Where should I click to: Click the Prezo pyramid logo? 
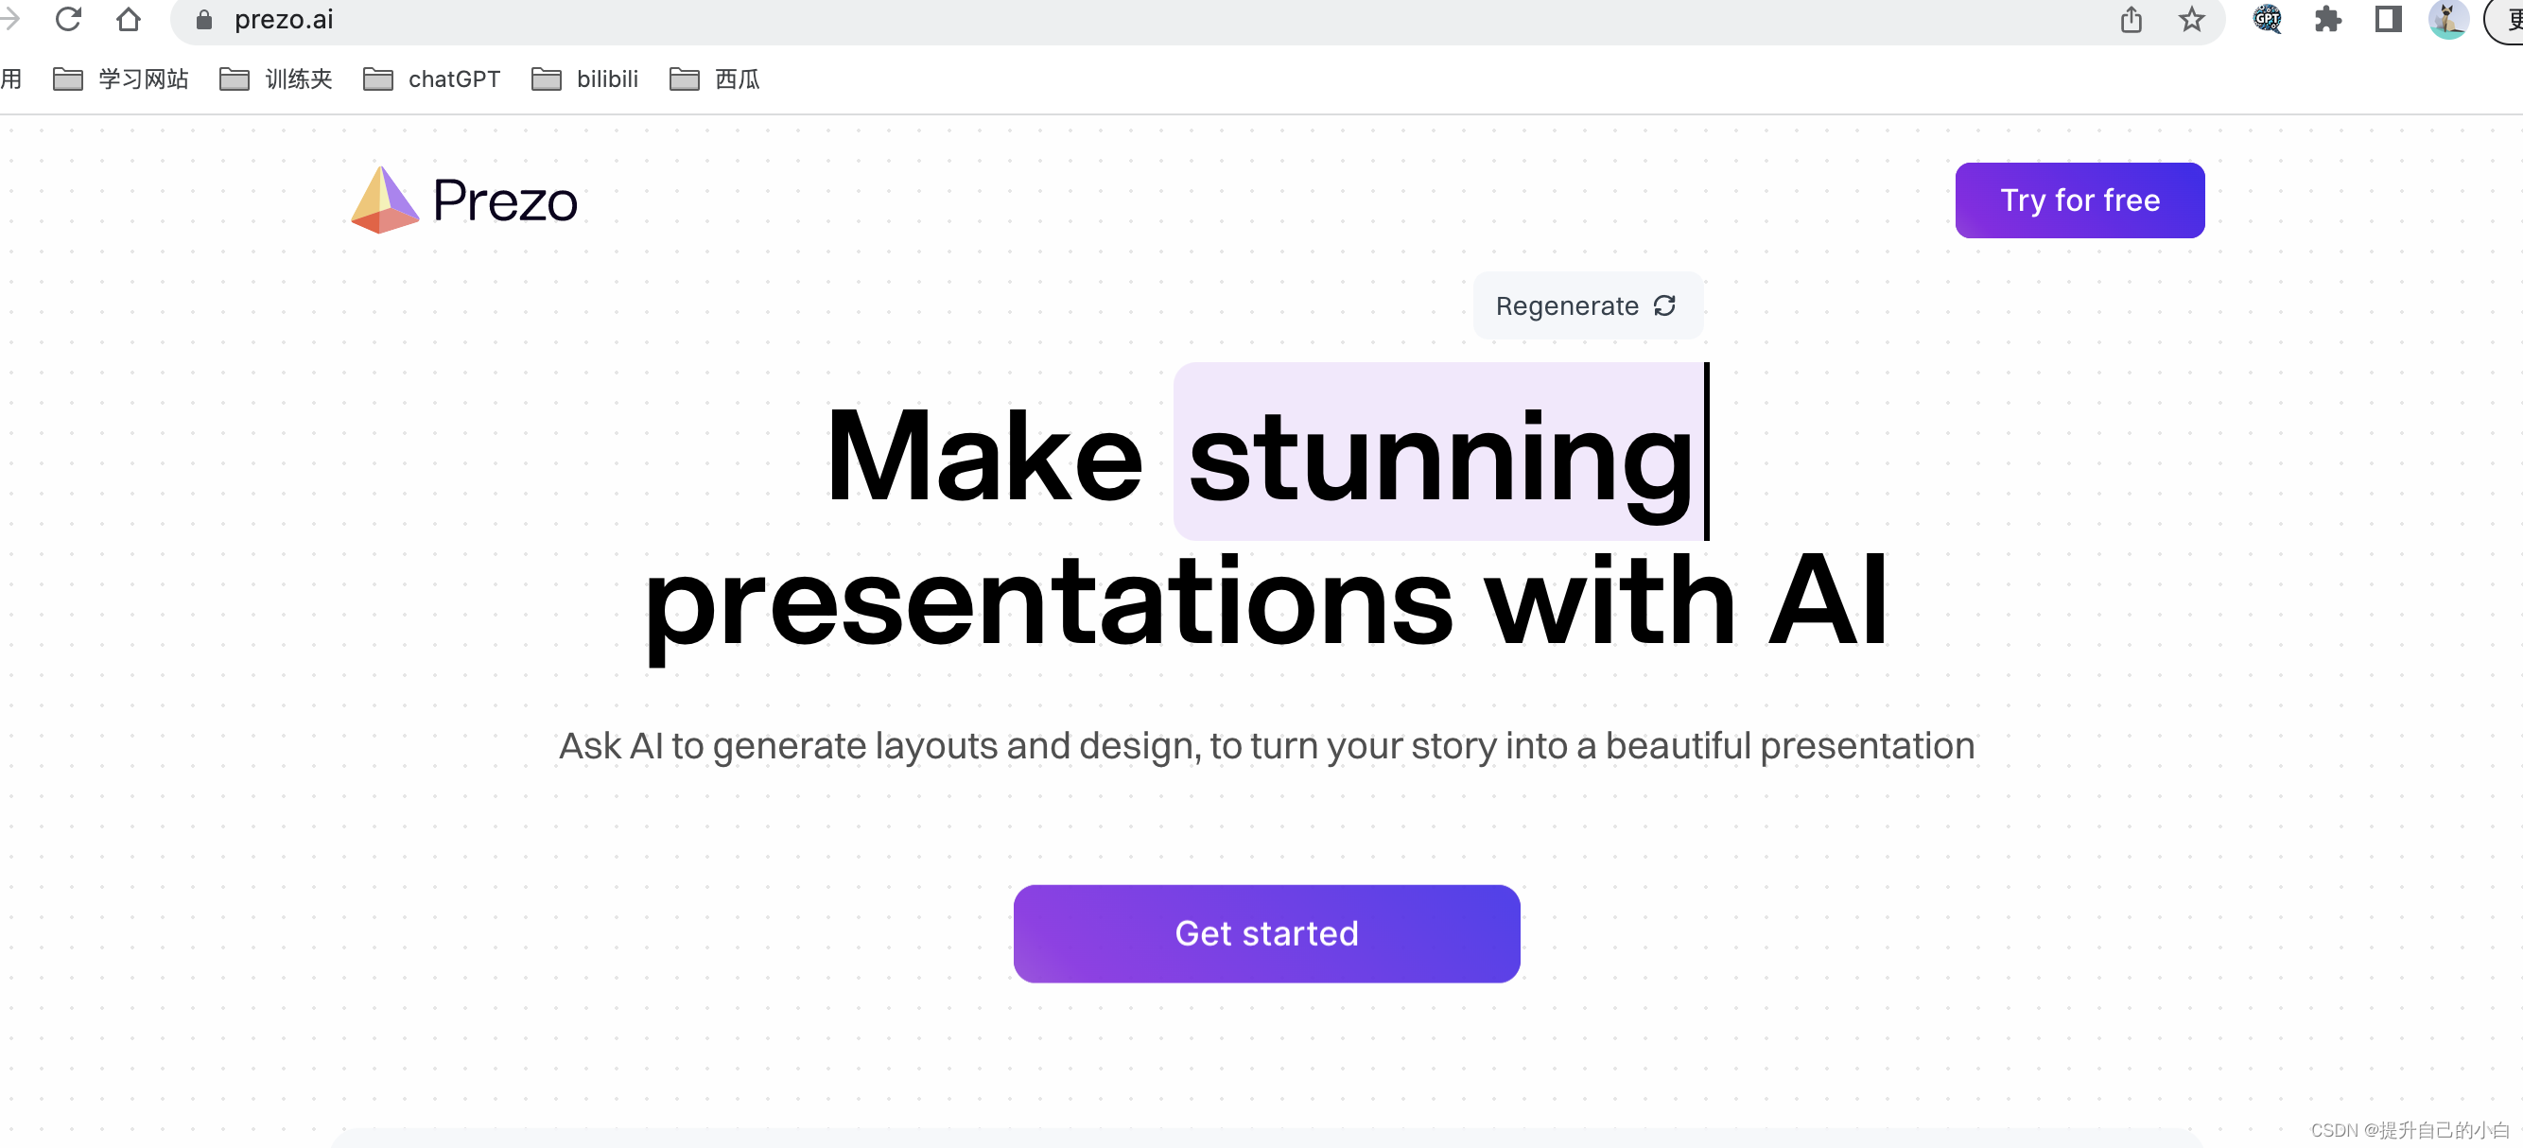tap(384, 200)
